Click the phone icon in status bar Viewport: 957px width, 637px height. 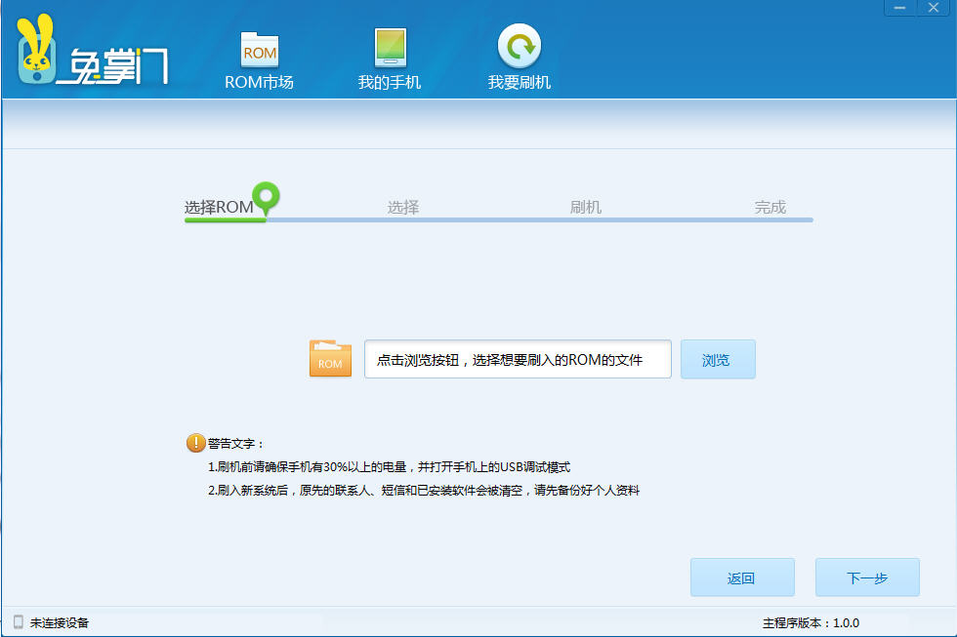tap(19, 621)
